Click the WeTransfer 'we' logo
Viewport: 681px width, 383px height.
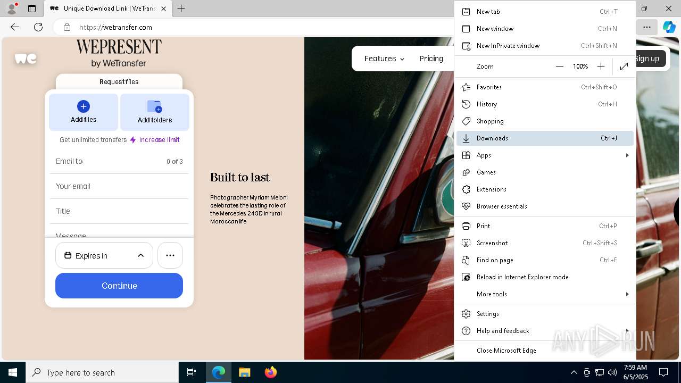pos(26,59)
